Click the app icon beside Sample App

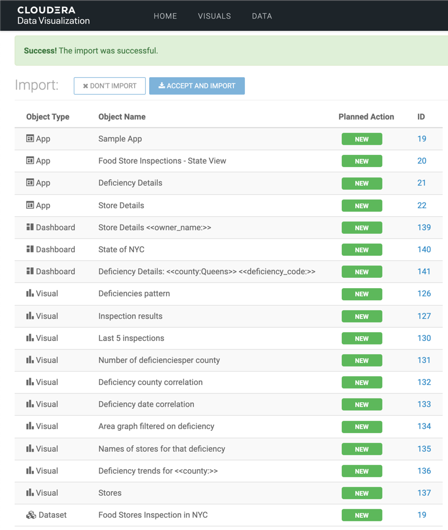point(30,139)
